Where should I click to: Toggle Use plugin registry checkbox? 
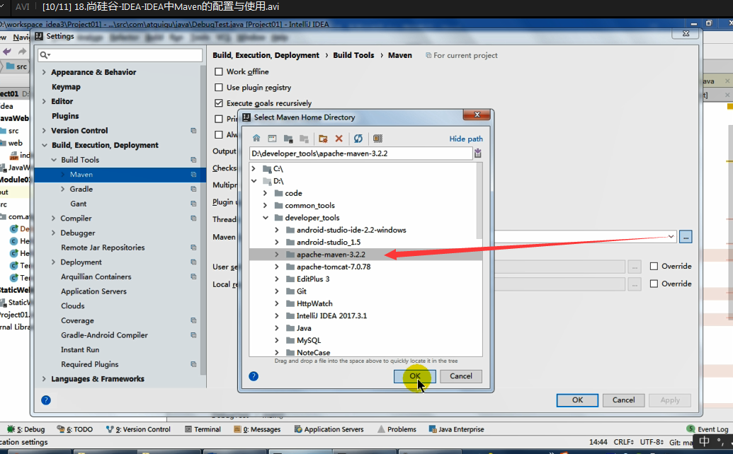(218, 87)
